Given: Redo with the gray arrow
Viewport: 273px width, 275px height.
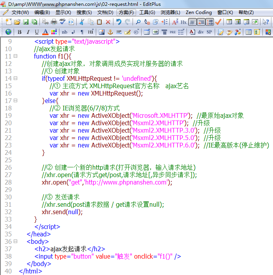Looking at the screenshot, I should [x=128, y=22].
